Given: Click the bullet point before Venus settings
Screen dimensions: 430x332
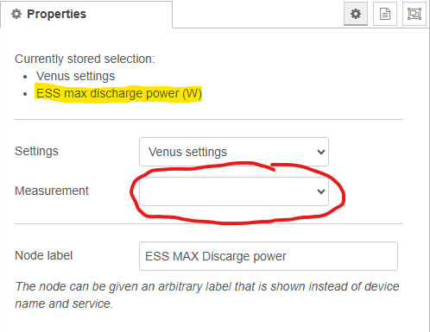Looking at the screenshot, I should click(25, 77).
